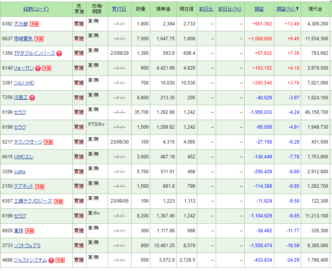Click the 決算 badge next to 寺崎電気

pyautogui.click(x=39, y=39)
